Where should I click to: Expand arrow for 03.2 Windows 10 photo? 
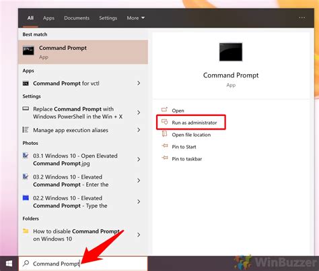point(139,181)
